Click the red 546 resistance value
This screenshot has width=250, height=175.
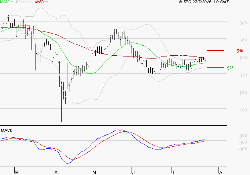(x=240, y=51)
